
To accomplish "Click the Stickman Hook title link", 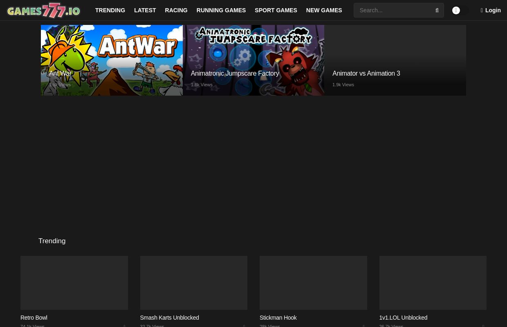I will (278, 318).
